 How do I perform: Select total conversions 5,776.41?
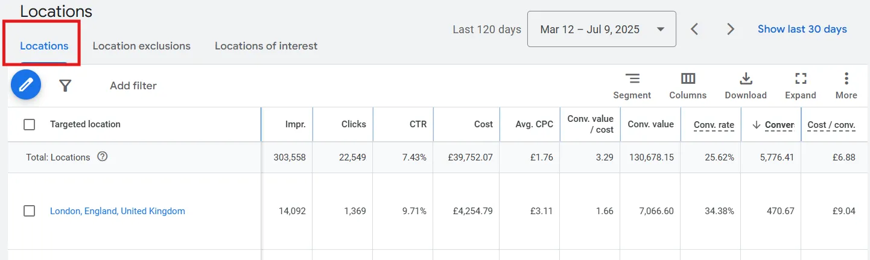[x=776, y=157]
